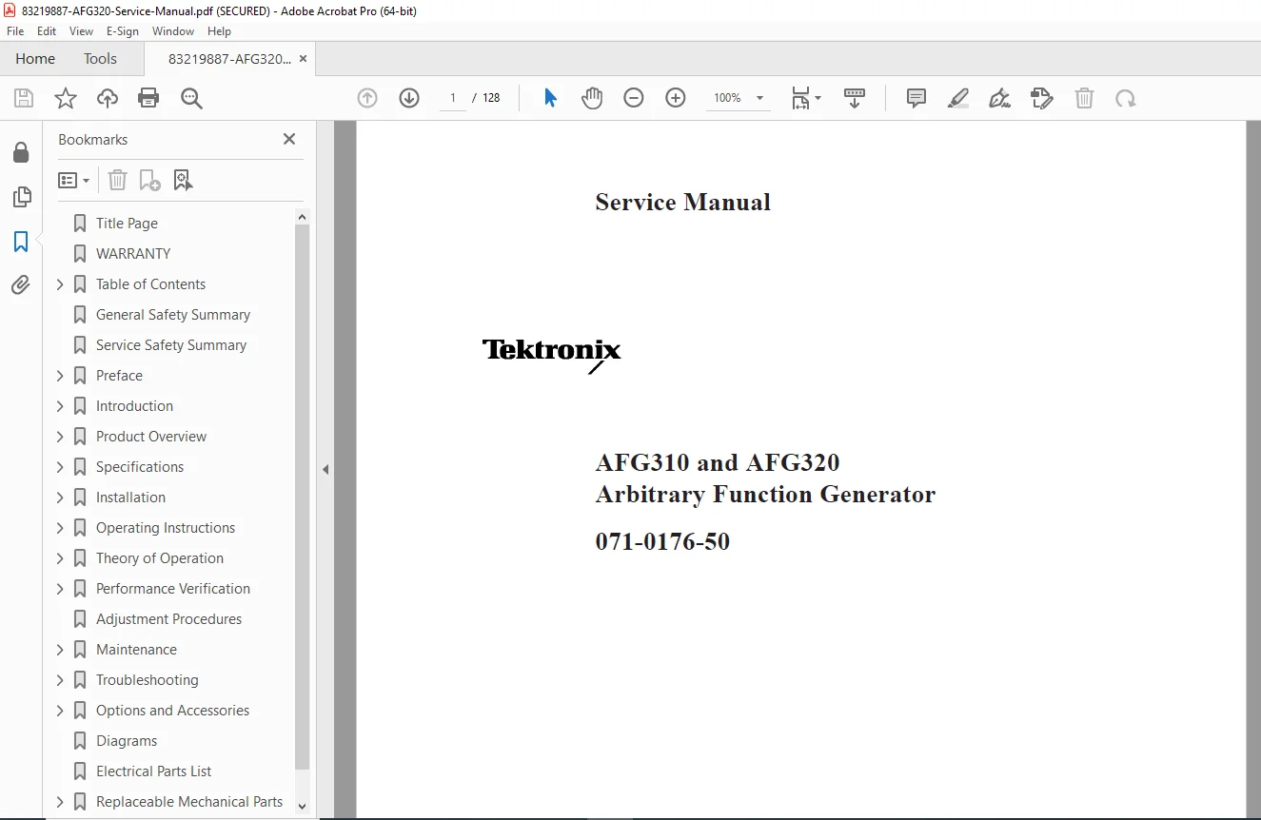Open the Help menu
This screenshot has height=820, width=1261.
(219, 31)
